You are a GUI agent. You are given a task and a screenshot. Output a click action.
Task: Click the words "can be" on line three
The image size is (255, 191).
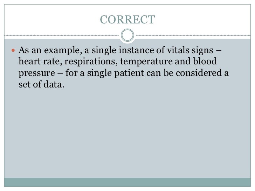[x=160, y=73]
